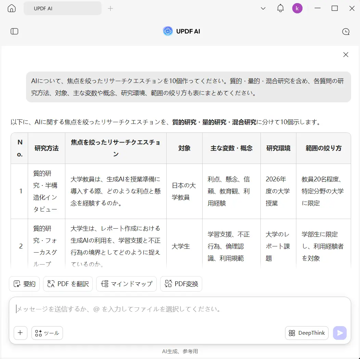This screenshot has height=359, width=360.
Task: Maximize the UPDF window
Action: 335,8
